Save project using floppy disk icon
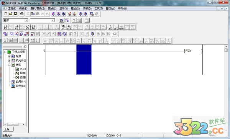This screenshot has height=139, width=230. 16,14
